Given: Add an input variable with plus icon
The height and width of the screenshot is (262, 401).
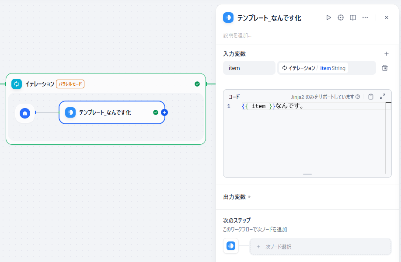Looking at the screenshot, I should [x=387, y=54].
